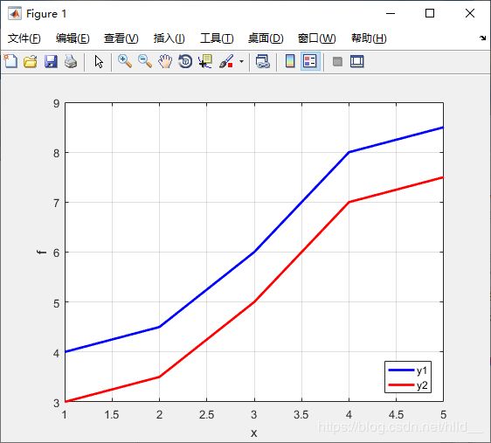Open the 编辑(E) menu
This screenshot has width=491, height=443.
pyautogui.click(x=73, y=38)
